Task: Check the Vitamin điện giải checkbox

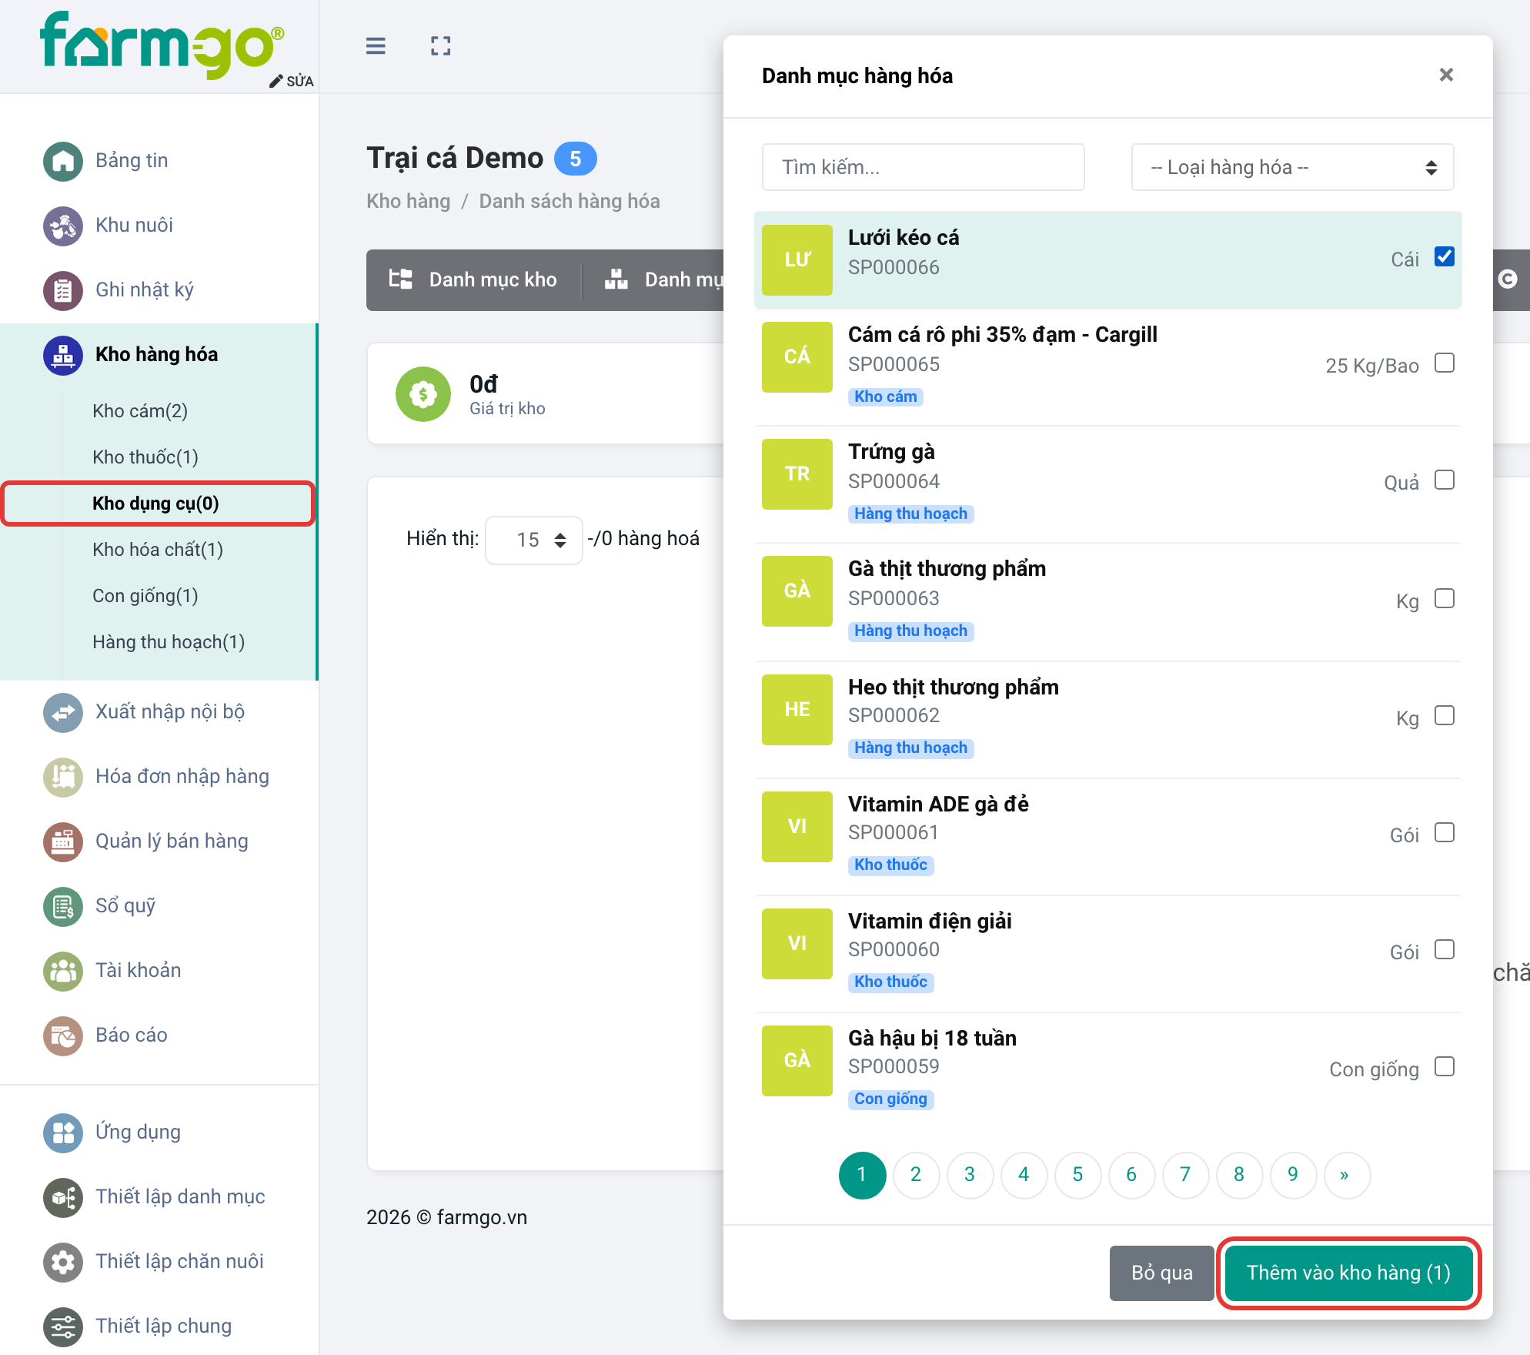Action: click(x=1445, y=949)
